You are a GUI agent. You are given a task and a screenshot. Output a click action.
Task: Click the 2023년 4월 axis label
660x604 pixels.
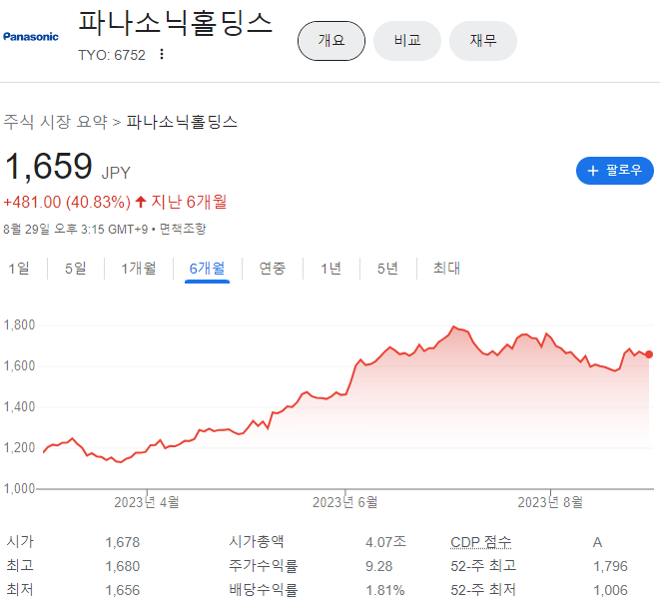(147, 502)
